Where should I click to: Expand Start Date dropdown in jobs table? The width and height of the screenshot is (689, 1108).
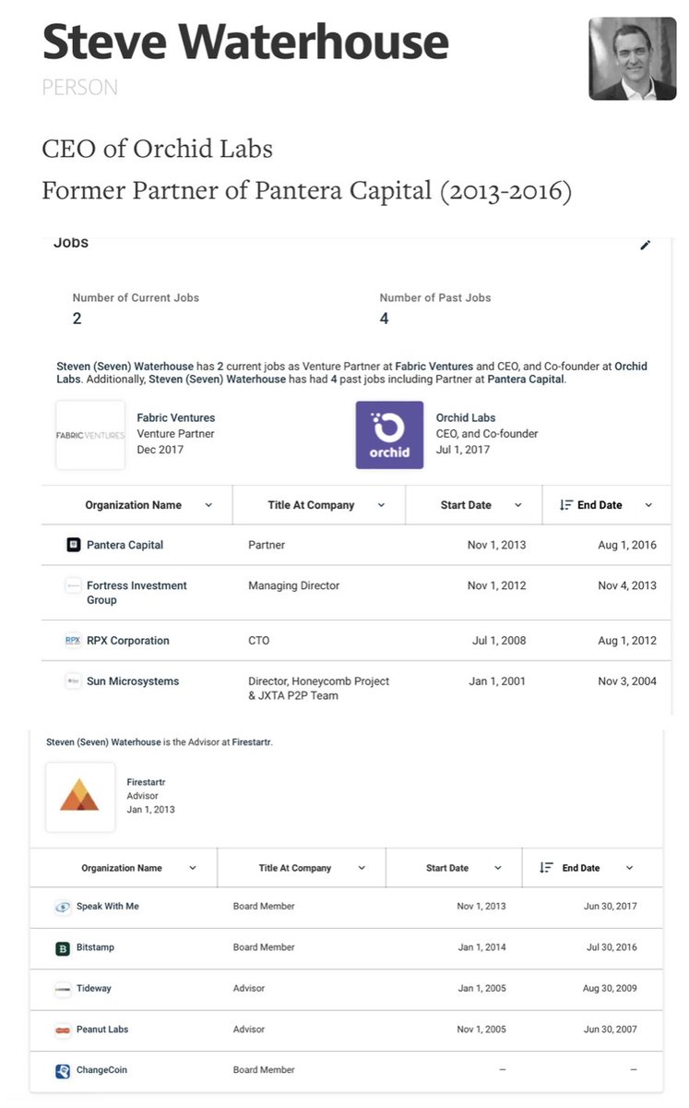click(517, 506)
